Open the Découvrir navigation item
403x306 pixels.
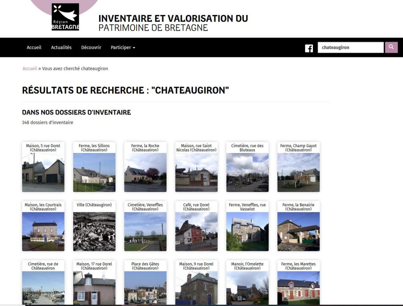coord(91,48)
